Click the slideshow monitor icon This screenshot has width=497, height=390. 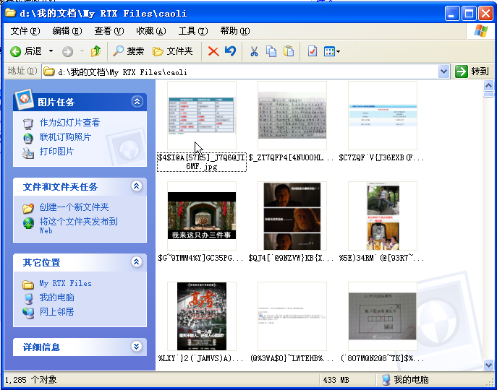[28, 123]
